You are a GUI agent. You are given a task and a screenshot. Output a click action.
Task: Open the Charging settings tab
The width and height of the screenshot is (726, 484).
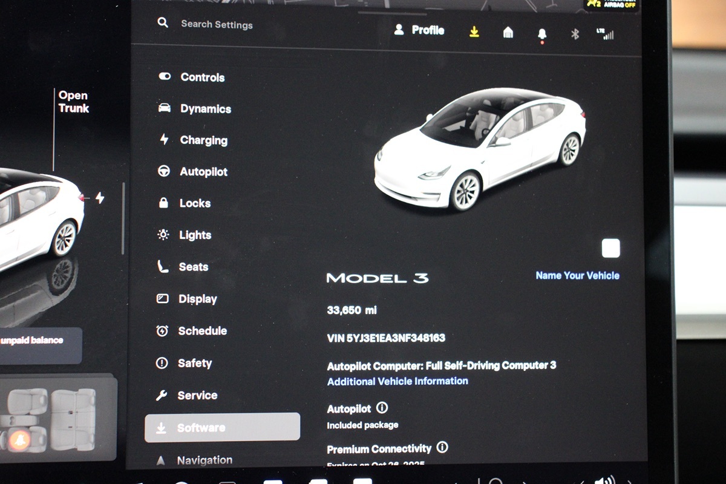(203, 140)
